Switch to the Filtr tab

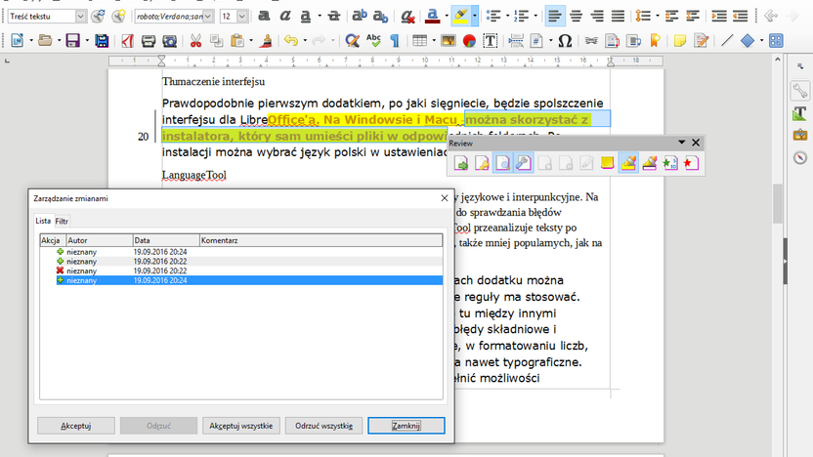click(x=62, y=222)
